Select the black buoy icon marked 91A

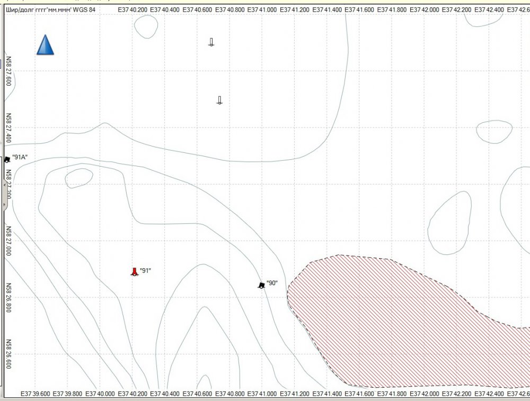[x=7, y=159]
